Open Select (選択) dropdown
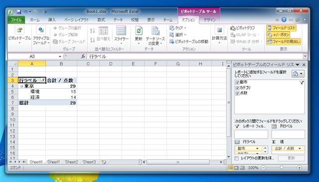 (178, 35)
